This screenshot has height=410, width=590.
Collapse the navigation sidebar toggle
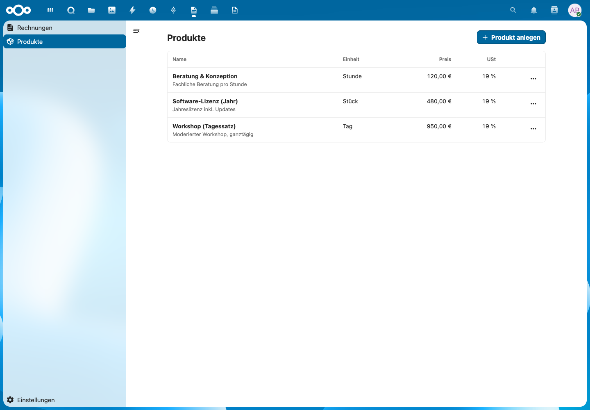coord(136,31)
